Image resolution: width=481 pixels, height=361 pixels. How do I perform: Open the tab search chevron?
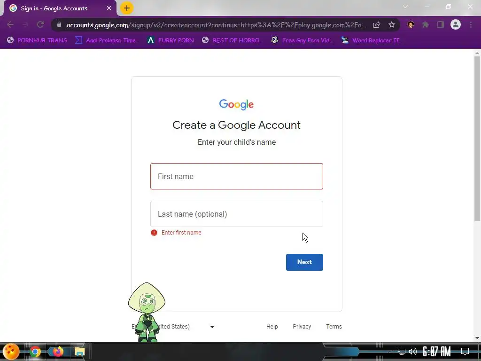(x=405, y=7)
